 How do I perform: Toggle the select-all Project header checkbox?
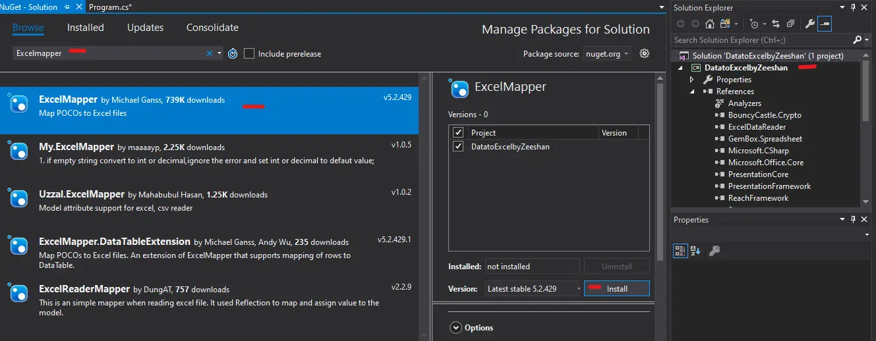click(x=458, y=132)
